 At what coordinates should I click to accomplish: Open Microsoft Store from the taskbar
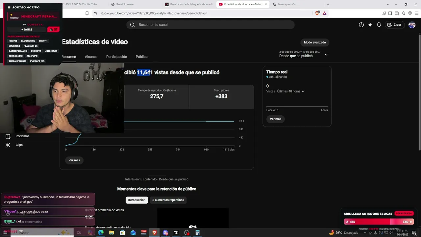click(122, 233)
